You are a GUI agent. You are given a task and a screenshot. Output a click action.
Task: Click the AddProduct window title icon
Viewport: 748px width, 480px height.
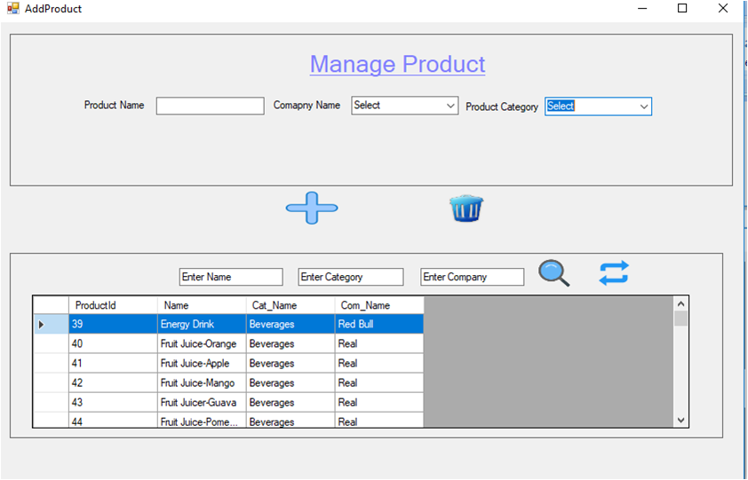pyautogui.click(x=12, y=8)
